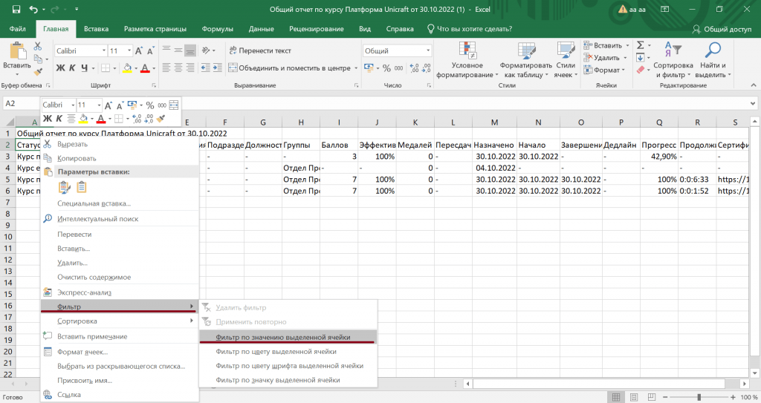Viewport: 761px width, 403px height.
Task: Toggle bold Ж in the ribbon
Action: pos(60,68)
